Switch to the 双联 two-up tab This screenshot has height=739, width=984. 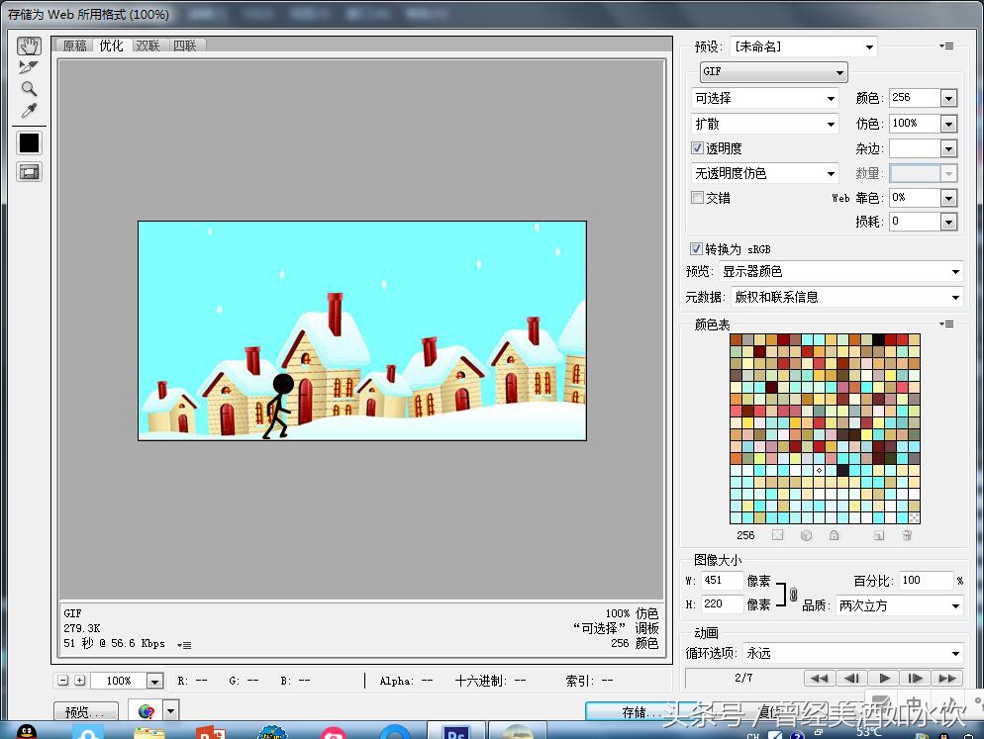click(x=148, y=46)
